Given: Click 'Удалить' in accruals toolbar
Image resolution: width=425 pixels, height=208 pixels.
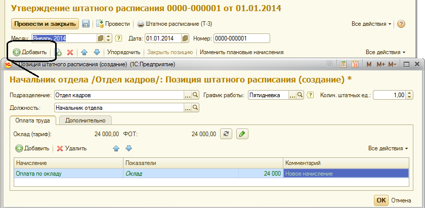Looking at the screenshot, I should click(x=72, y=148).
